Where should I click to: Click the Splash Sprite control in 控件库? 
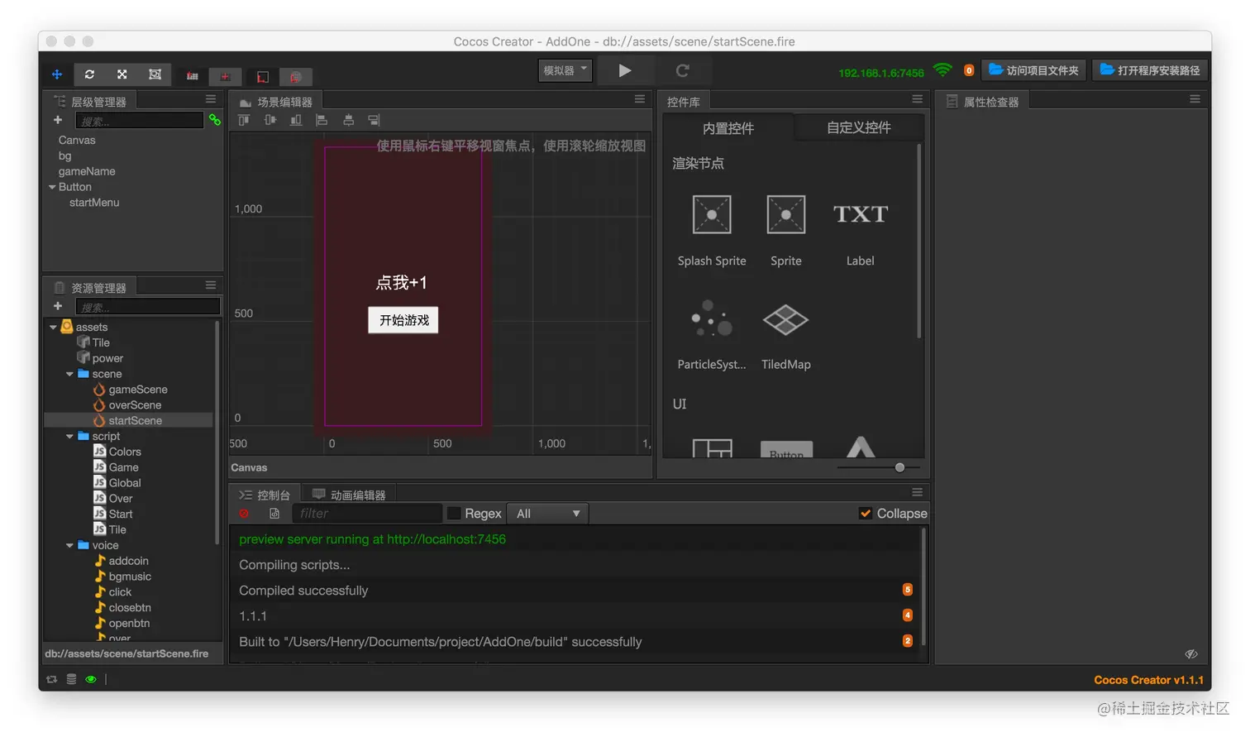click(x=710, y=214)
